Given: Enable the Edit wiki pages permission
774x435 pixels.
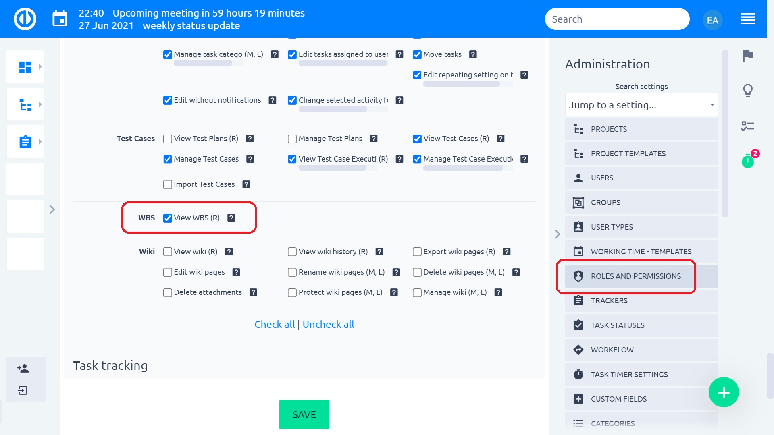Looking at the screenshot, I should 168,272.
